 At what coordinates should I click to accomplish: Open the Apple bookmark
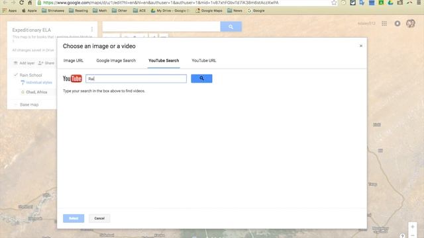[x=29, y=11]
